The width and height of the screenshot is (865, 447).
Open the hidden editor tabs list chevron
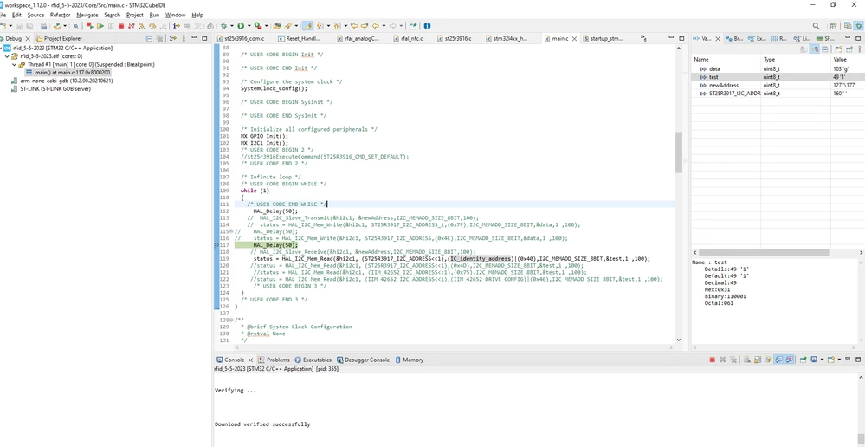[643, 38]
